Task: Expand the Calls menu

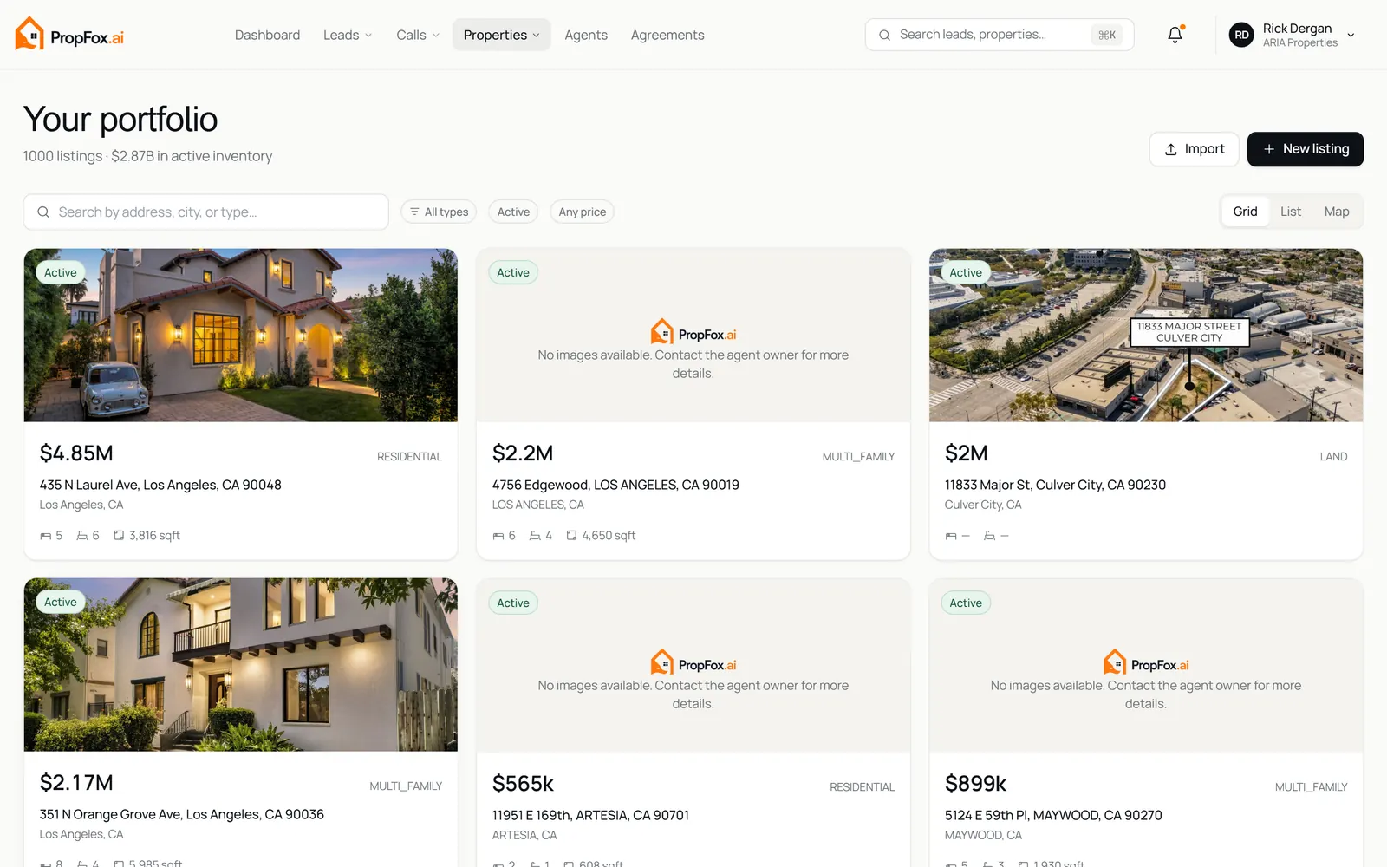Action: click(x=418, y=35)
